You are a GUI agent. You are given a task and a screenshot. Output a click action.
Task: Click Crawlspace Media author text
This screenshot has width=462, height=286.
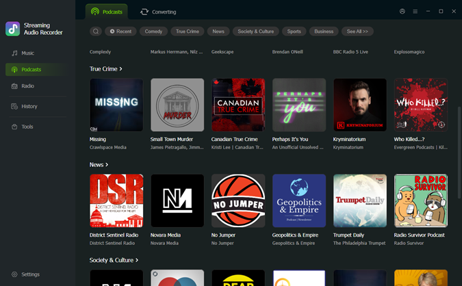click(x=108, y=147)
